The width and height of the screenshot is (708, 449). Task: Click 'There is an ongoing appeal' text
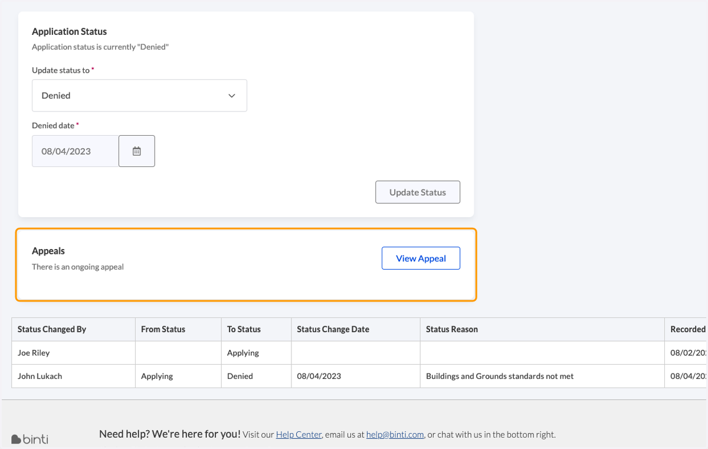pyautogui.click(x=78, y=267)
